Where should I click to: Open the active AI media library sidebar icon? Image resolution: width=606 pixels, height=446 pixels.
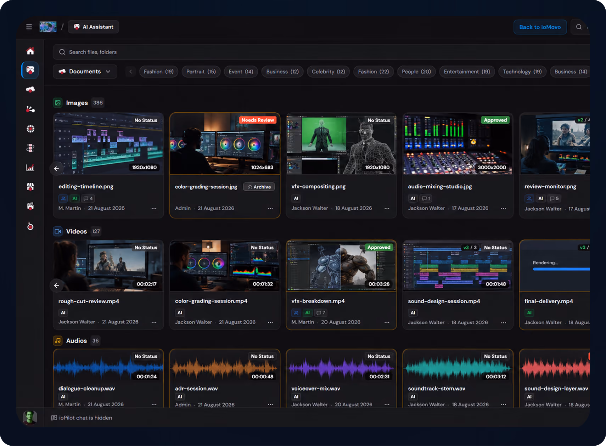[30, 70]
